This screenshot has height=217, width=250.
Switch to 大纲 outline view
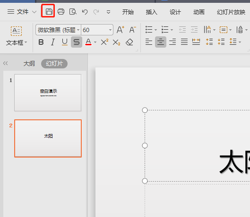coord(29,64)
